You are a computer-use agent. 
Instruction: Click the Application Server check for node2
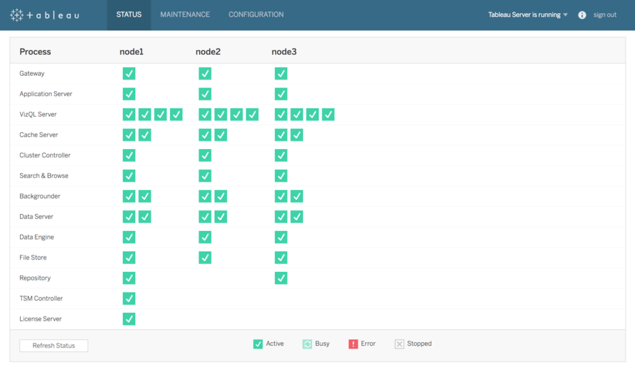pos(205,94)
